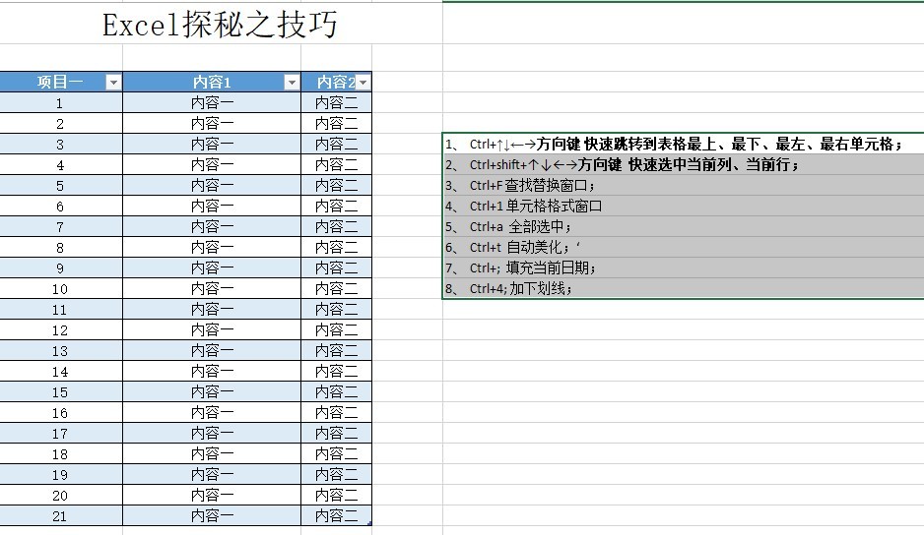Select the 内容2 header cell text
924x535 pixels.
336,82
